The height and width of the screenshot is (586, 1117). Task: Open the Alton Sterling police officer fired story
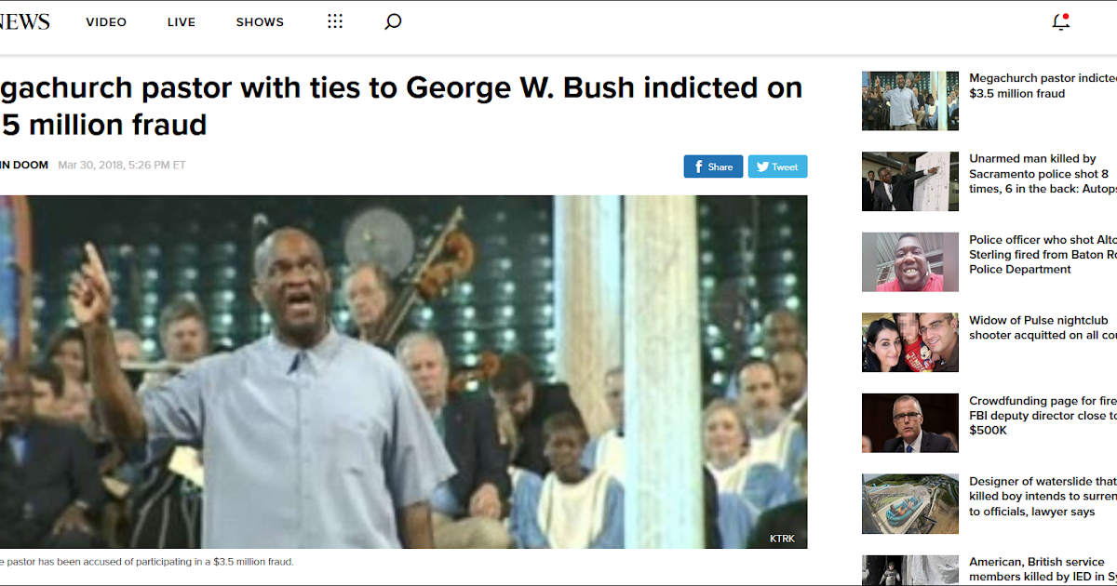pos(1043,255)
